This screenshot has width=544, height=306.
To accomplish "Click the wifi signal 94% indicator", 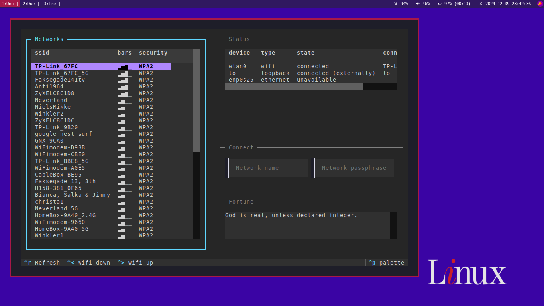I will [x=401, y=4].
